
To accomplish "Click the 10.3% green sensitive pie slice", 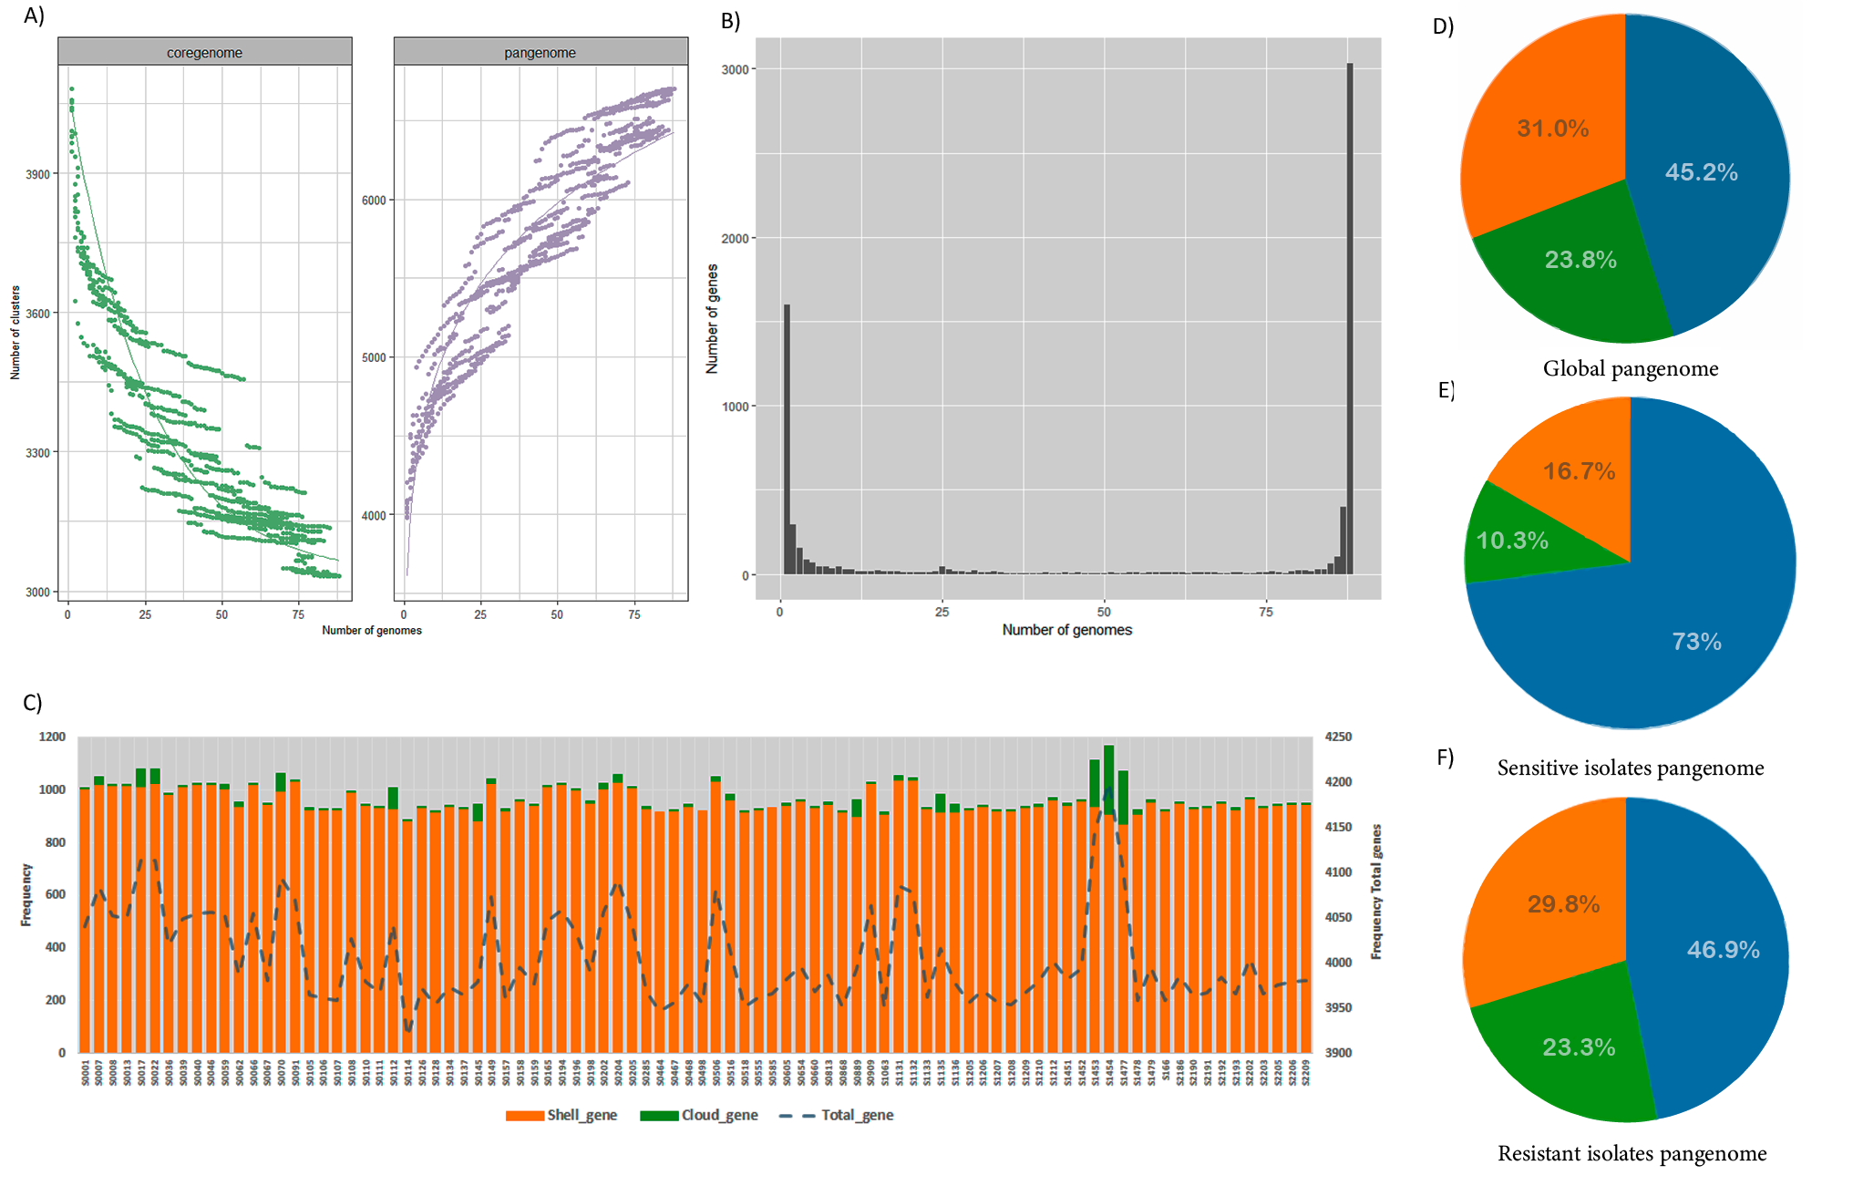I will tap(1513, 541).
